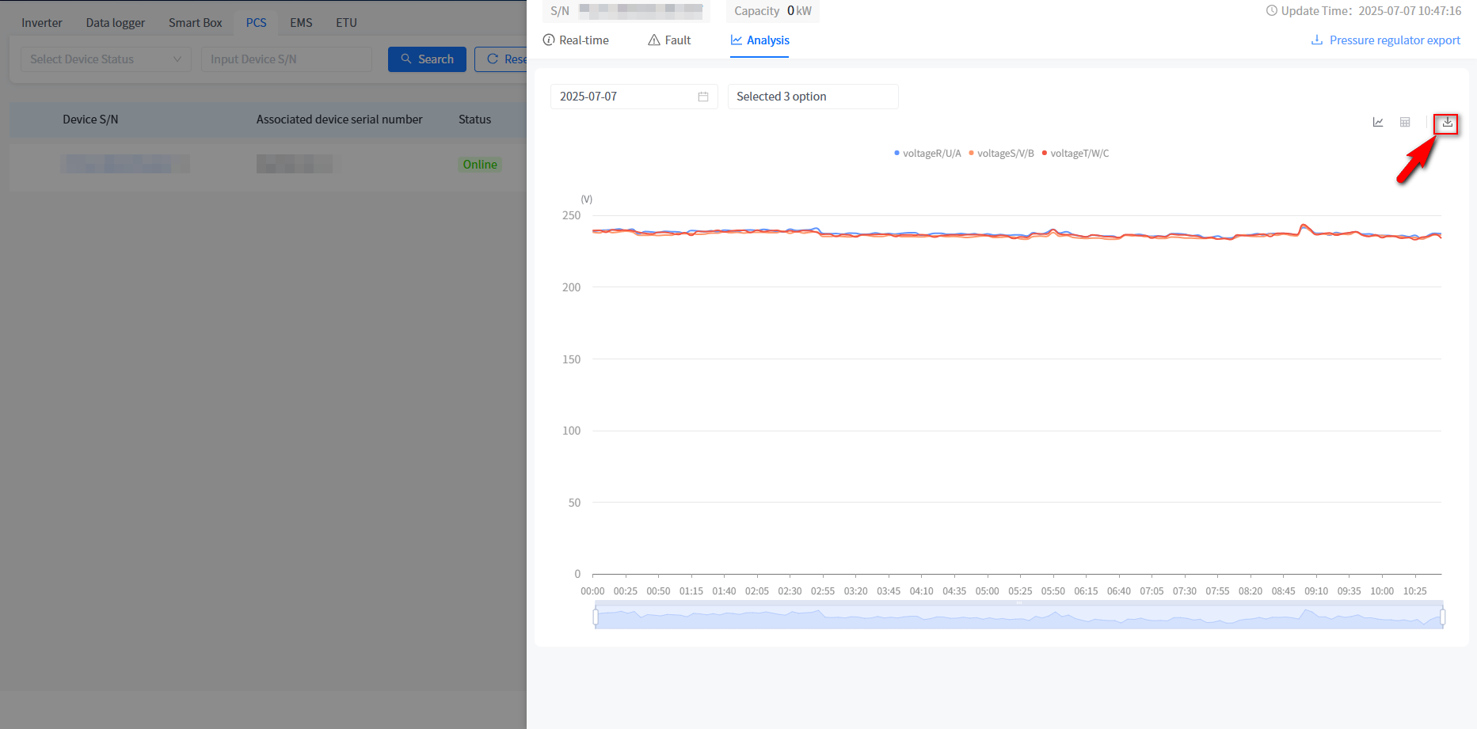
Task: Open the Data logger tab
Action: pyautogui.click(x=115, y=23)
